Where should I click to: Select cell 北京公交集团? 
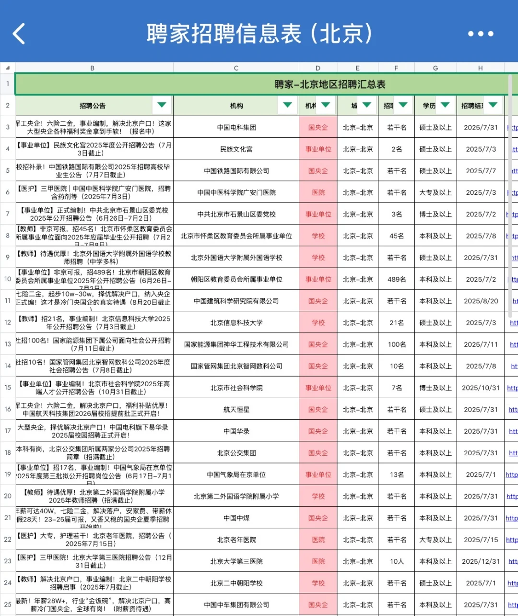coord(236,453)
